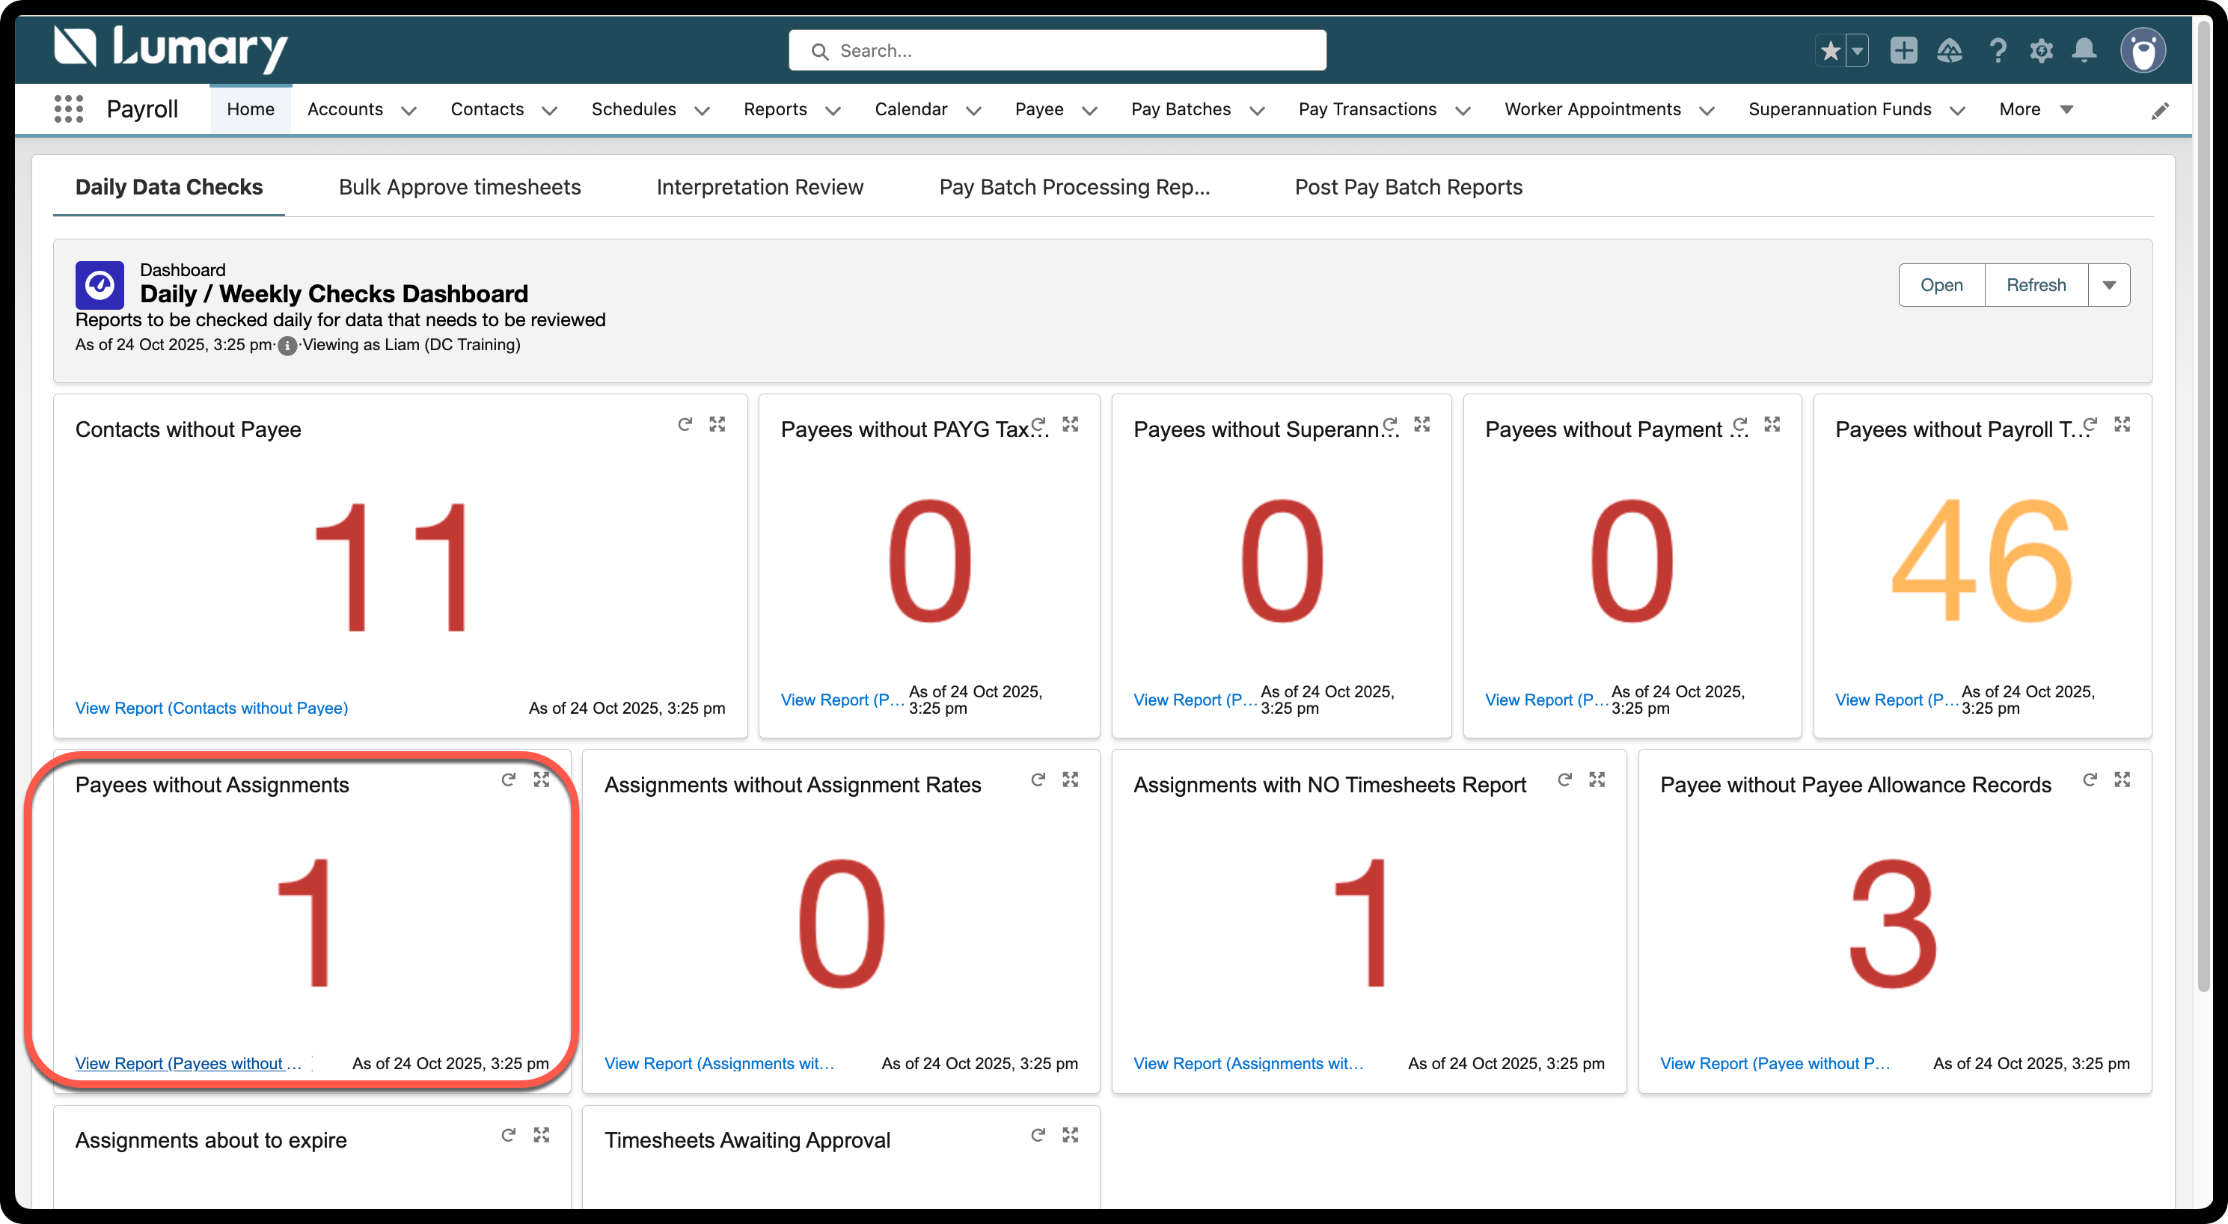This screenshot has height=1224, width=2228.
Task: Click the edit navigation pencil icon
Action: pyautogui.click(x=2160, y=111)
